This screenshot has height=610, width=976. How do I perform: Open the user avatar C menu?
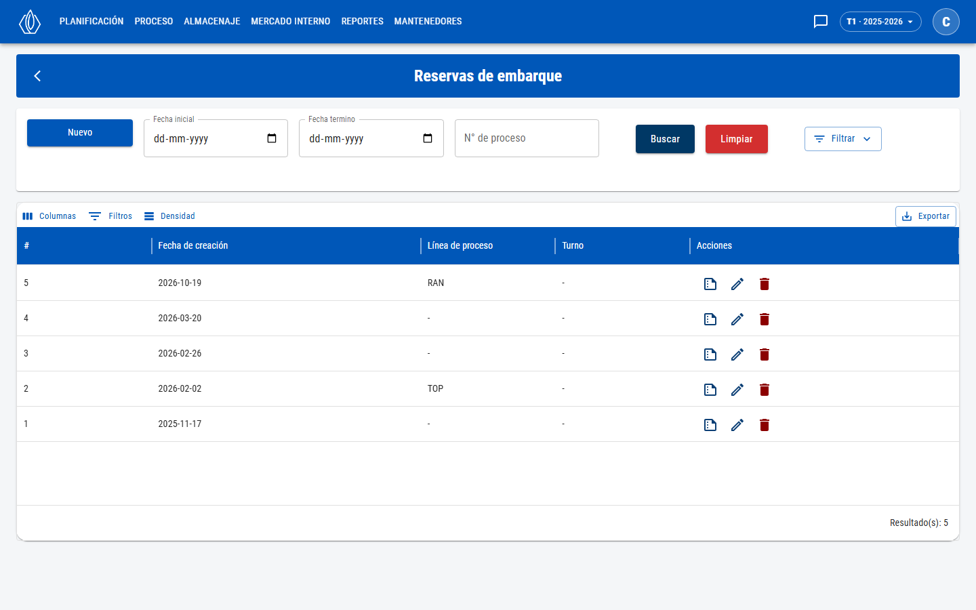pyautogui.click(x=946, y=22)
